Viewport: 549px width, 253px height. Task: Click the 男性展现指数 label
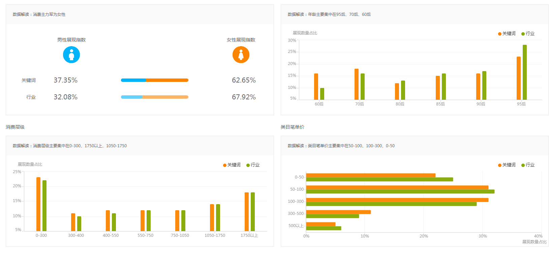coord(71,40)
